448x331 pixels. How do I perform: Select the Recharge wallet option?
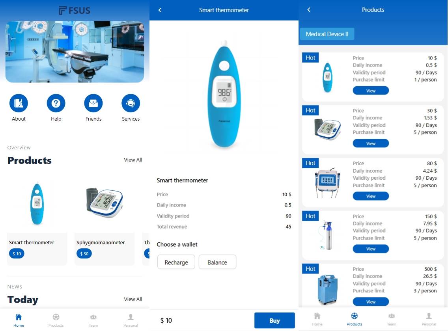pyautogui.click(x=176, y=262)
